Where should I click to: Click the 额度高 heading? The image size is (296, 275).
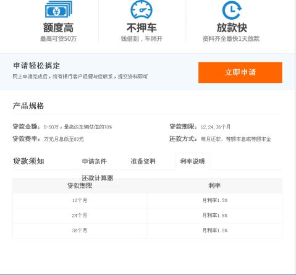point(58,28)
